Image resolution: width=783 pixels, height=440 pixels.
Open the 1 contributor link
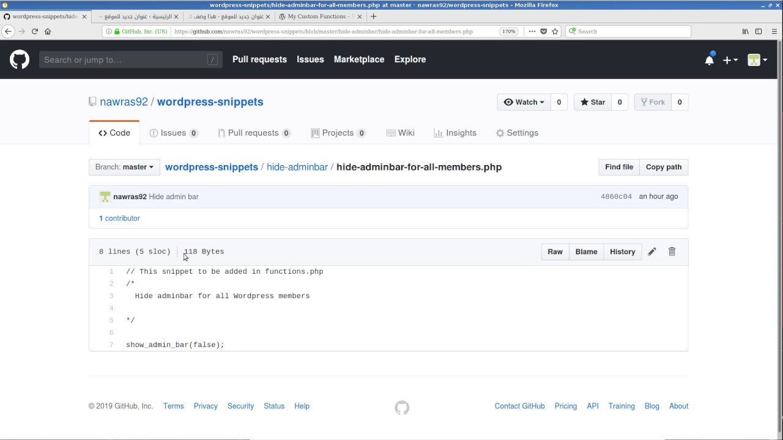119,218
